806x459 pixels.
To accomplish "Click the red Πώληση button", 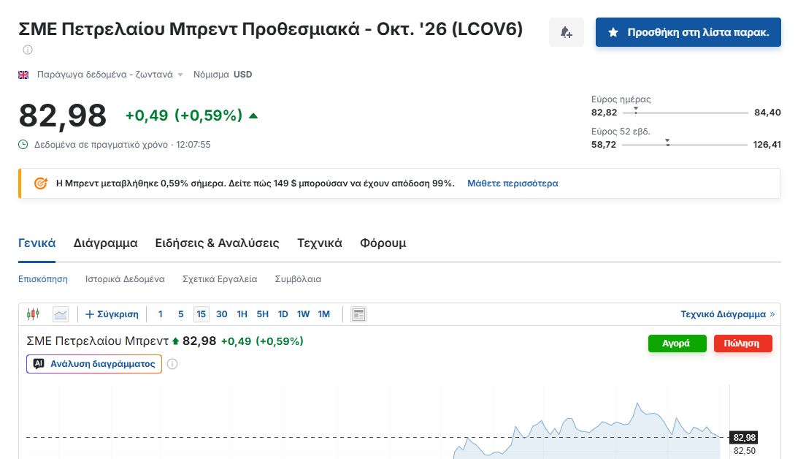I will coord(742,344).
